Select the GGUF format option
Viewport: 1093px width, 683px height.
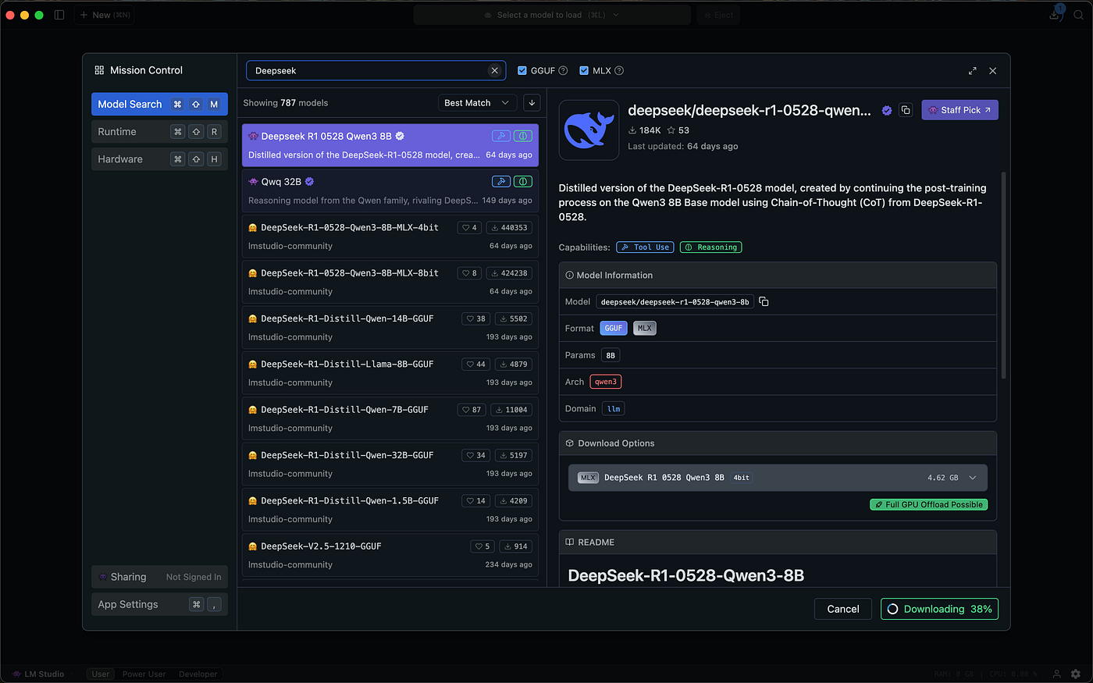[x=613, y=329]
